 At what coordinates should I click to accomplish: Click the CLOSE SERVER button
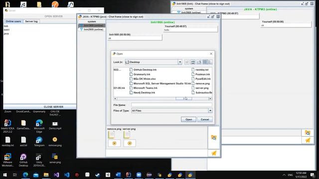click(53, 107)
